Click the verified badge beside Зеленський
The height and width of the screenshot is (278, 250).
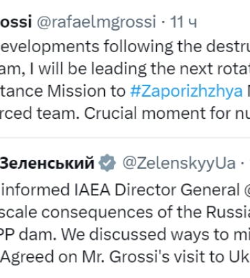pos(107,163)
